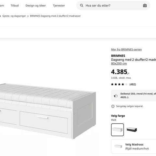Image resolution: width=156 pixels, height=156 pixels.
Task: Open the Delbetal 350,-/mnd financing info
Action: point(134,96)
